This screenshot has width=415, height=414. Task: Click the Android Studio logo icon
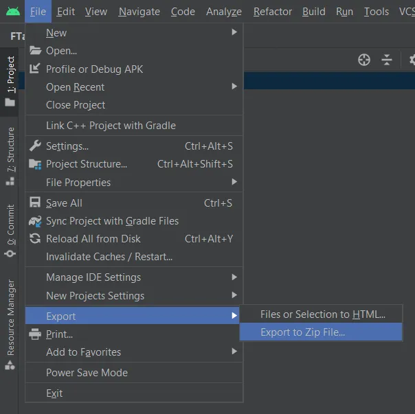[x=12, y=12]
